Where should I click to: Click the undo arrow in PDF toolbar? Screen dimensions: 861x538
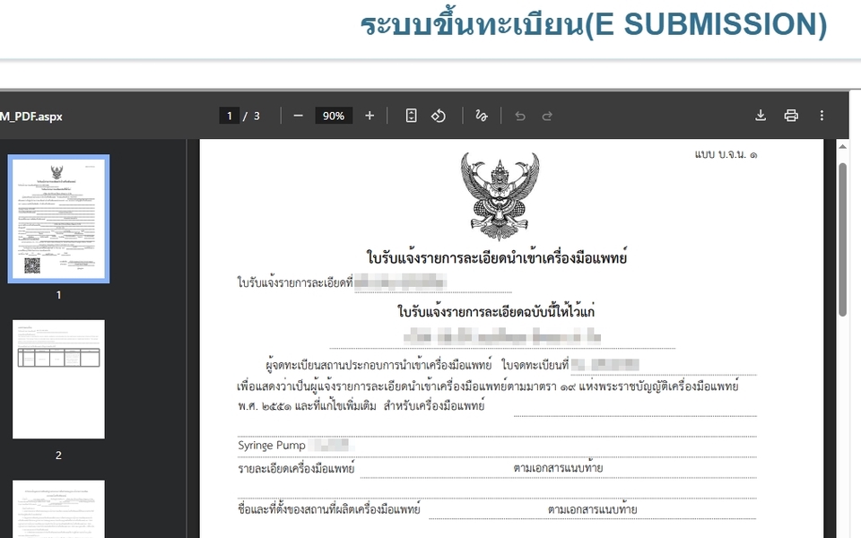(520, 116)
